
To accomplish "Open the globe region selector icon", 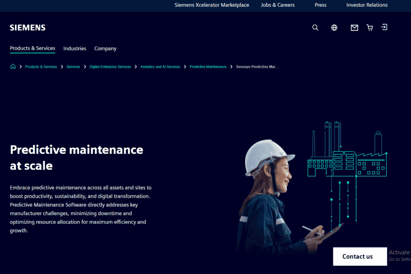I will (x=334, y=27).
